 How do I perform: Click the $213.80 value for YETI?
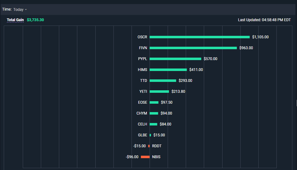coord(178,92)
